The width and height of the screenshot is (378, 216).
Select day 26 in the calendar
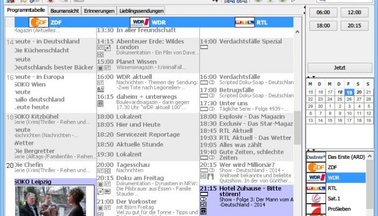[x=349, y=99]
